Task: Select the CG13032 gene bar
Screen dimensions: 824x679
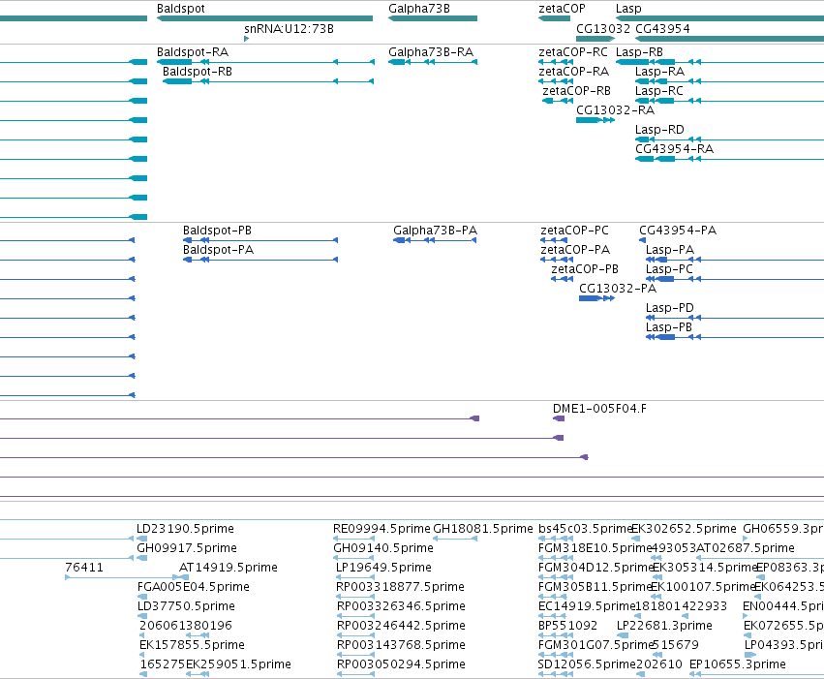Action: pos(595,39)
